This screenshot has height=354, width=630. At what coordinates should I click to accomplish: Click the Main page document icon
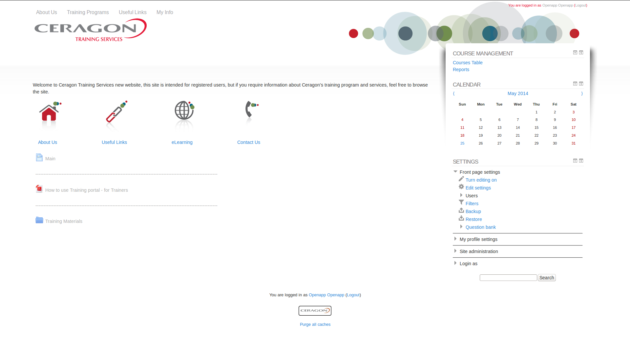pyautogui.click(x=39, y=158)
